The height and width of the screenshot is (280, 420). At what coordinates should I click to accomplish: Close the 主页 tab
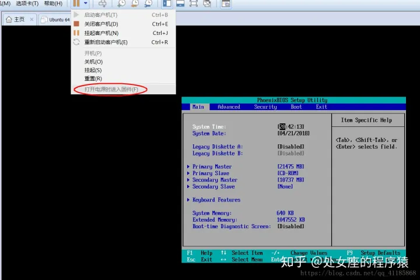(x=32, y=19)
